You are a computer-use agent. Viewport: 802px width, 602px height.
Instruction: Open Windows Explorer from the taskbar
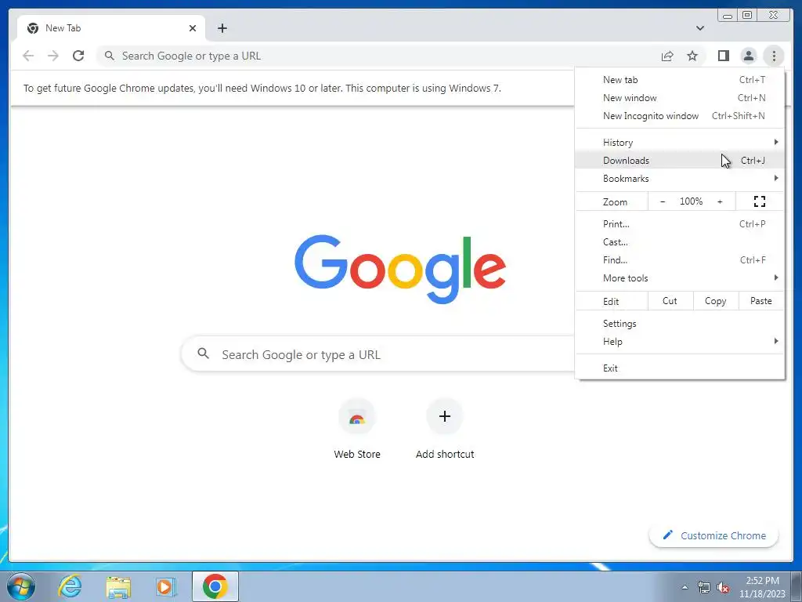pyautogui.click(x=118, y=586)
